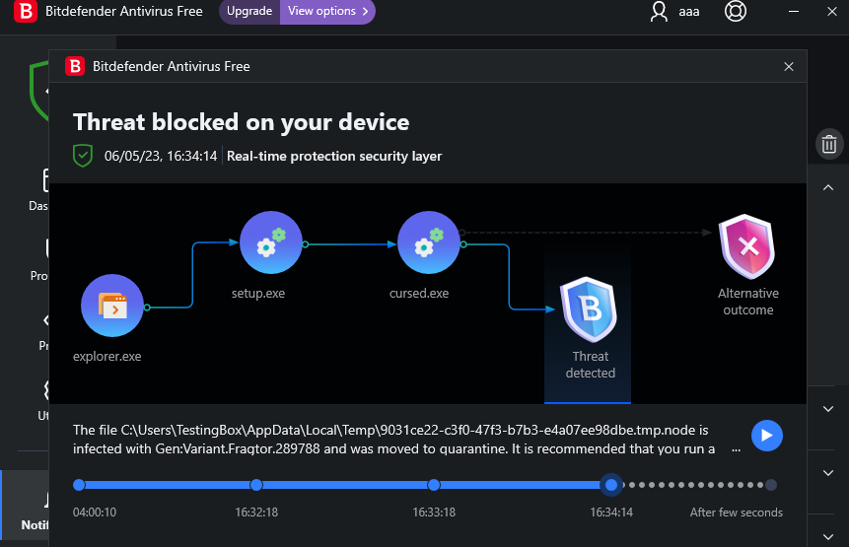Jump to the 16:32:18 timeline point
The height and width of the screenshot is (547, 849).
coord(256,485)
